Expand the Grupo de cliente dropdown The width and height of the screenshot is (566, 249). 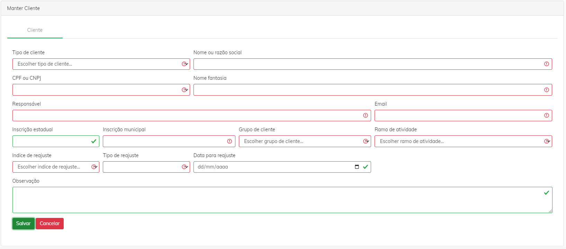305,141
